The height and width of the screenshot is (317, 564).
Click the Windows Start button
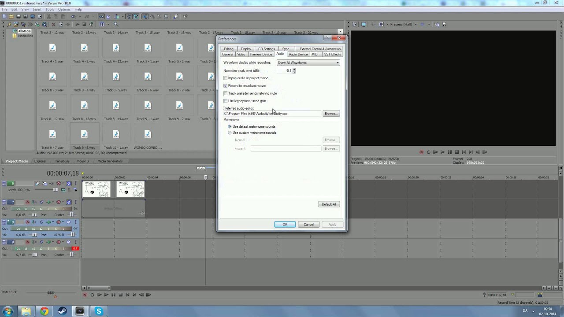[x=8, y=311]
